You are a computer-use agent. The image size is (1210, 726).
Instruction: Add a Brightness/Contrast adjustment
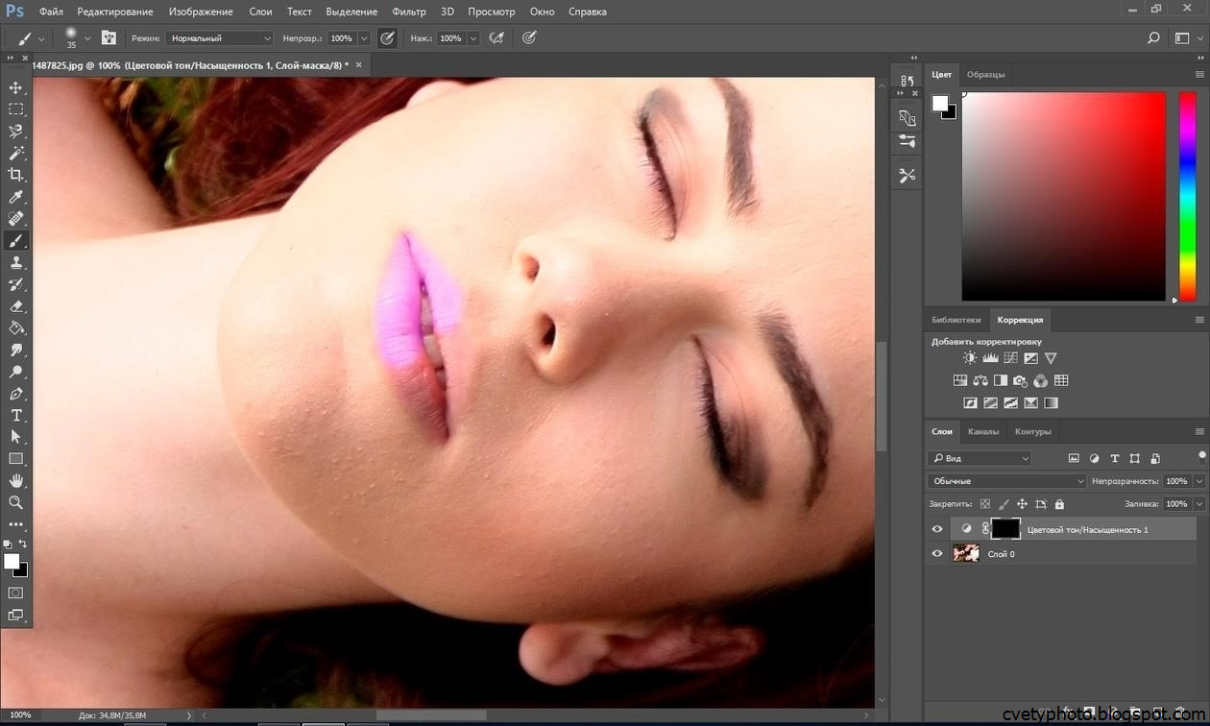(x=970, y=358)
